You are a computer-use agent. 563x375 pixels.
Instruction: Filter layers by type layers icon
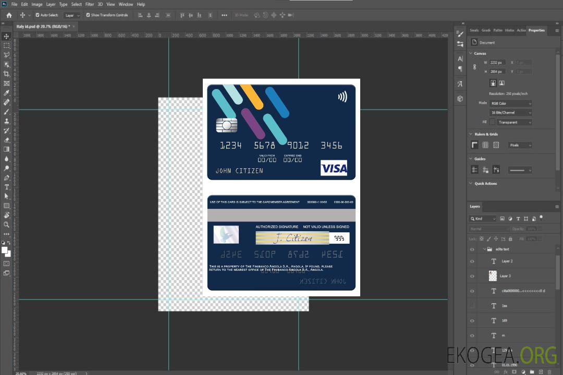[x=518, y=219]
